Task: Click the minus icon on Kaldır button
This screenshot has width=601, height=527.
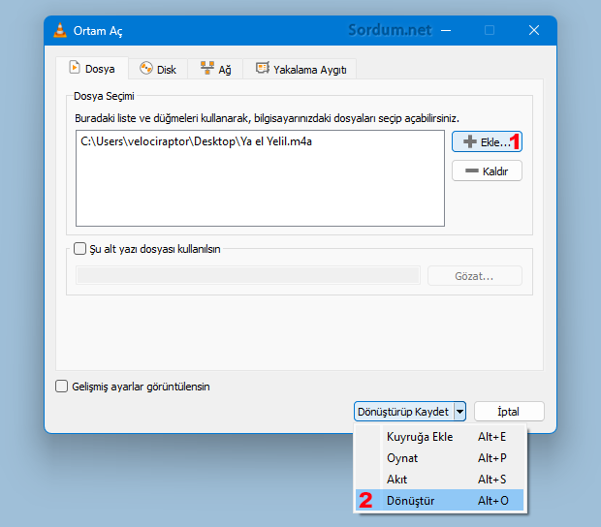Action: click(470, 171)
